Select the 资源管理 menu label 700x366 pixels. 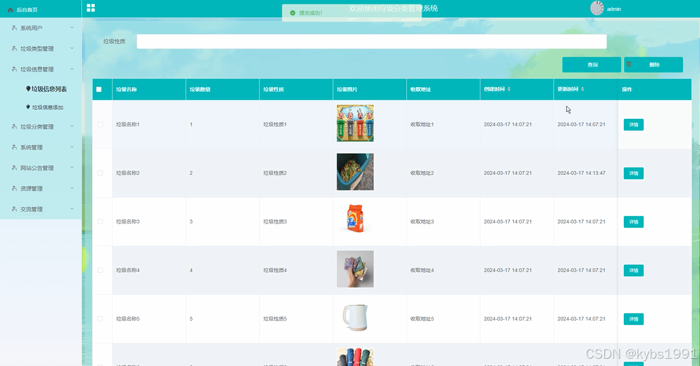pos(31,188)
